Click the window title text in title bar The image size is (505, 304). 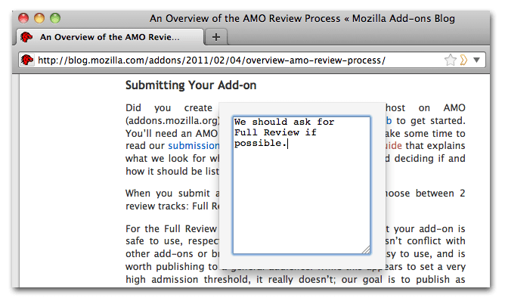tap(302, 19)
